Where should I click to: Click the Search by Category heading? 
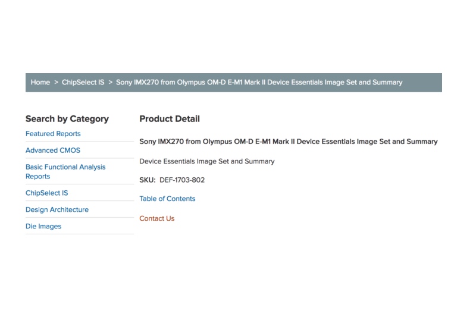(x=67, y=119)
